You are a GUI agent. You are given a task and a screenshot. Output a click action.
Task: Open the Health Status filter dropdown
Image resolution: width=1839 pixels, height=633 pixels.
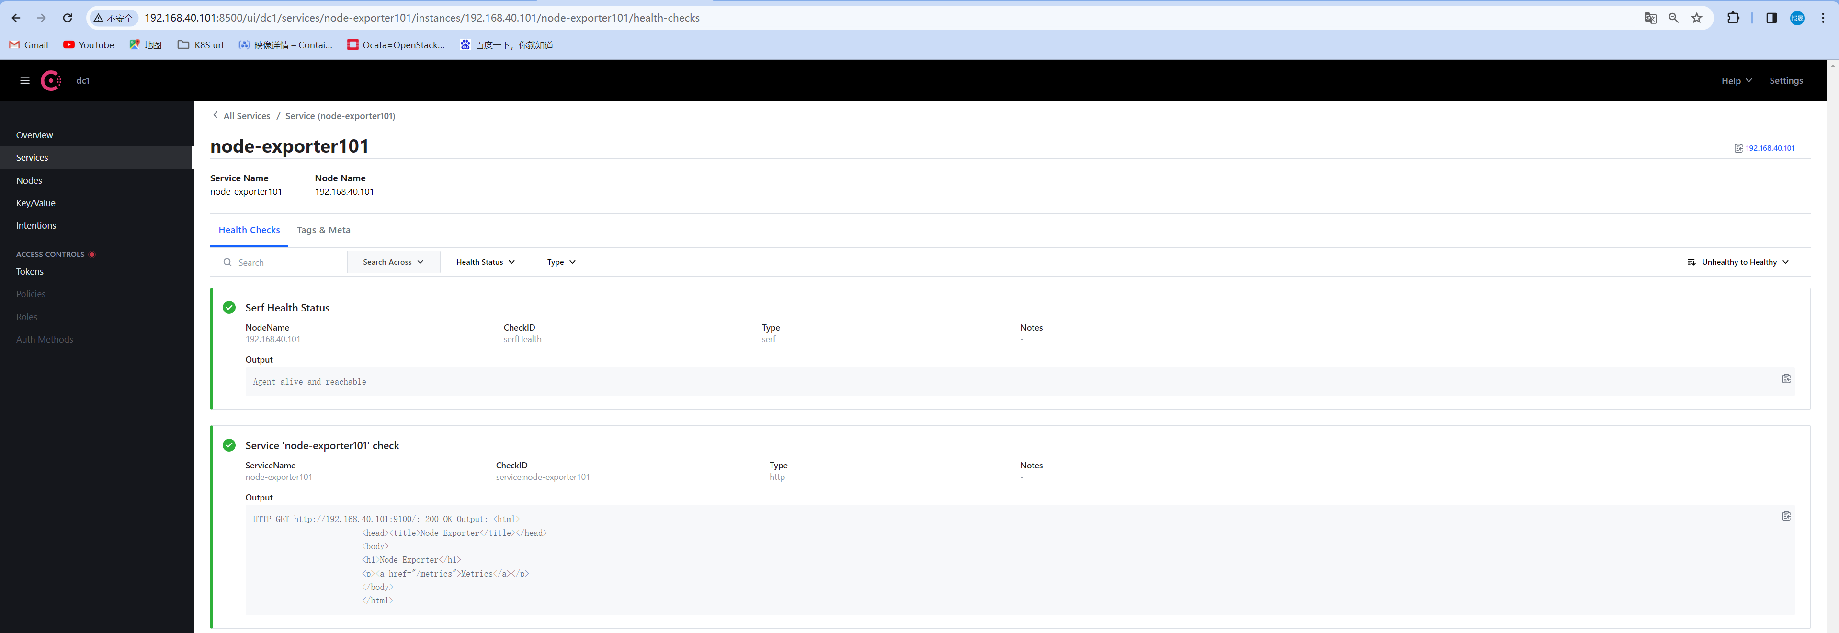[x=485, y=262]
